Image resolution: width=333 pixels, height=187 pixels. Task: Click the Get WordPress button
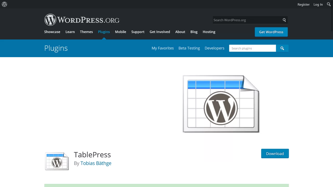coord(271,32)
